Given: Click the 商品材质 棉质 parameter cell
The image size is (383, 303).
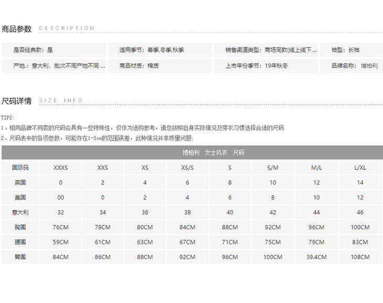Looking at the screenshot, I should [159, 66].
